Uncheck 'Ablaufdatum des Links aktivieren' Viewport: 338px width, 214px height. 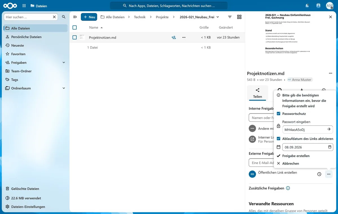(279, 139)
